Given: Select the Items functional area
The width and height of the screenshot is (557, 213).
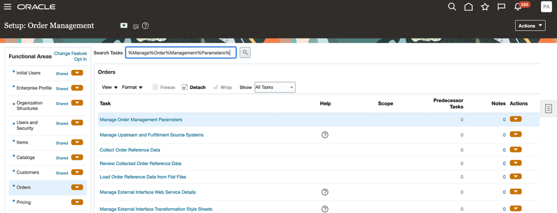Looking at the screenshot, I should pyautogui.click(x=22, y=142).
